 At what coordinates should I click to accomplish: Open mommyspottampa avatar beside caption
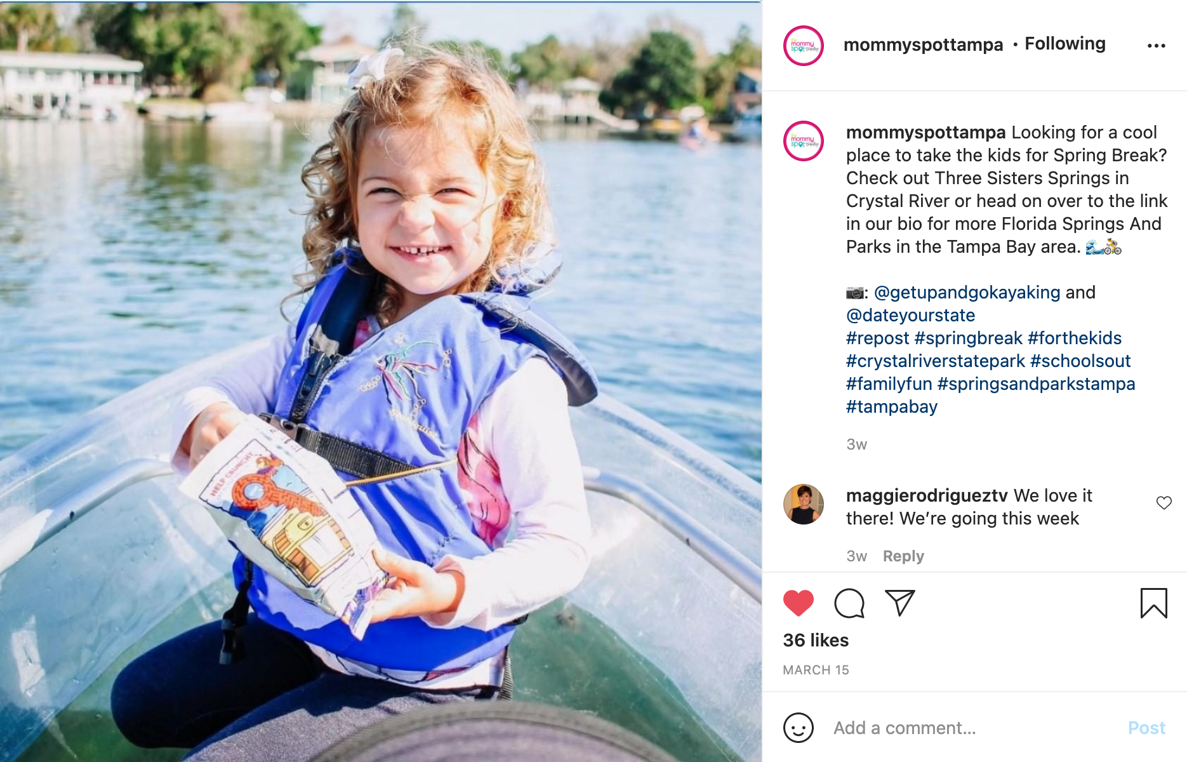(x=803, y=141)
